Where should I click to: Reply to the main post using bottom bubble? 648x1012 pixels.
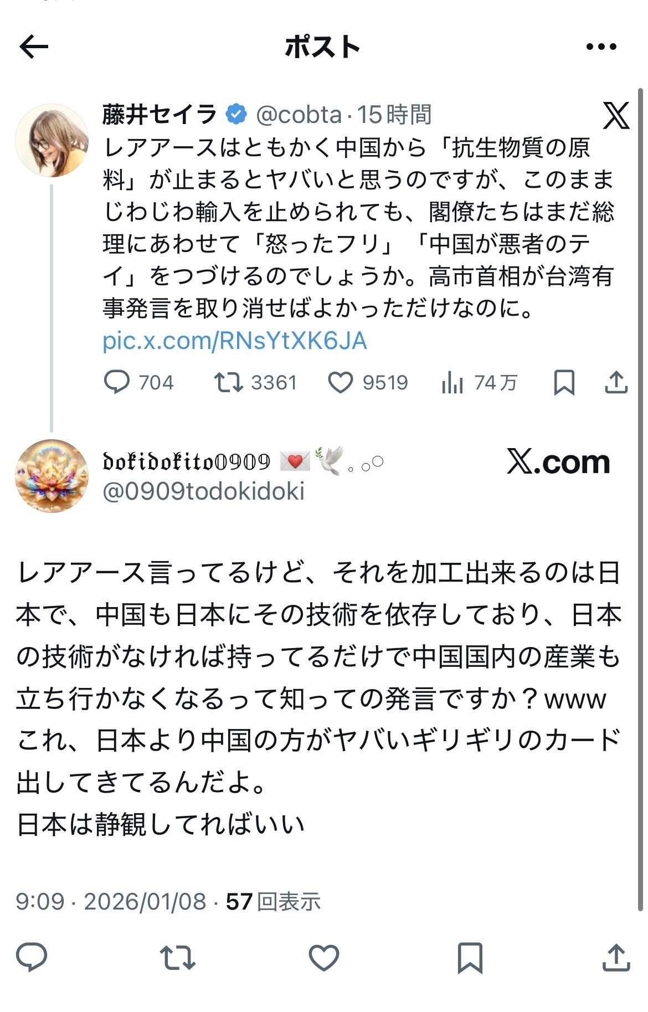click(x=32, y=958)
